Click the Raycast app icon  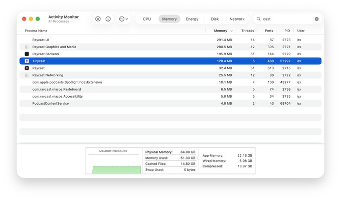coord(27,68)
